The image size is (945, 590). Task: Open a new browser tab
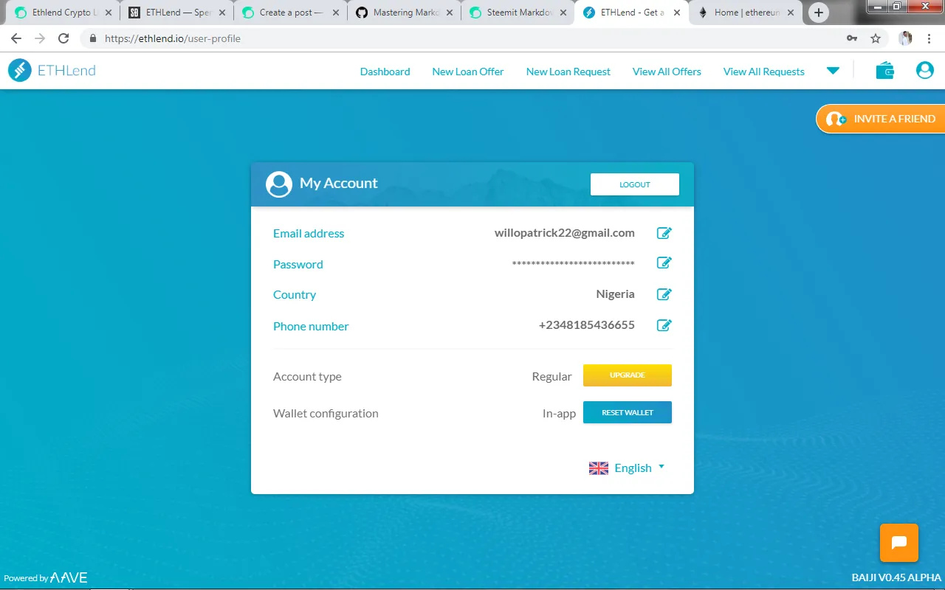tap(819, 13)
